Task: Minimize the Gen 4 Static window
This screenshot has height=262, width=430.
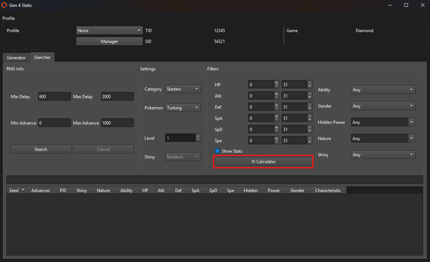Action: click(x=390, y=5)
